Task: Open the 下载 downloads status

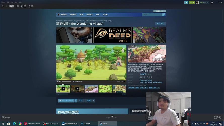Action: pos(112,117)
